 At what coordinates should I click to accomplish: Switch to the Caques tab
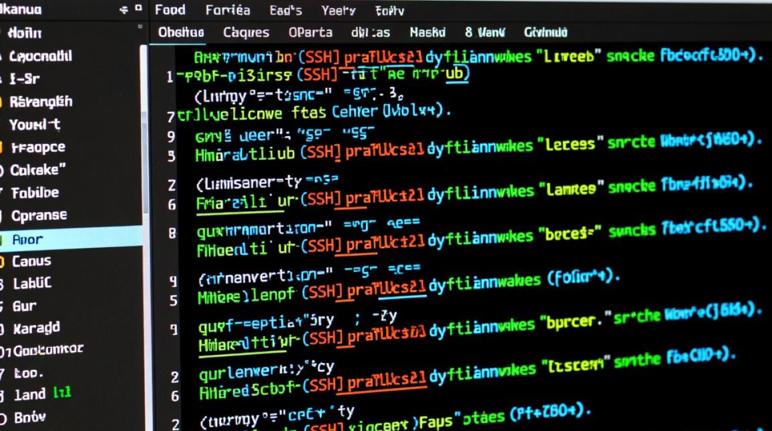pos(246,32)
